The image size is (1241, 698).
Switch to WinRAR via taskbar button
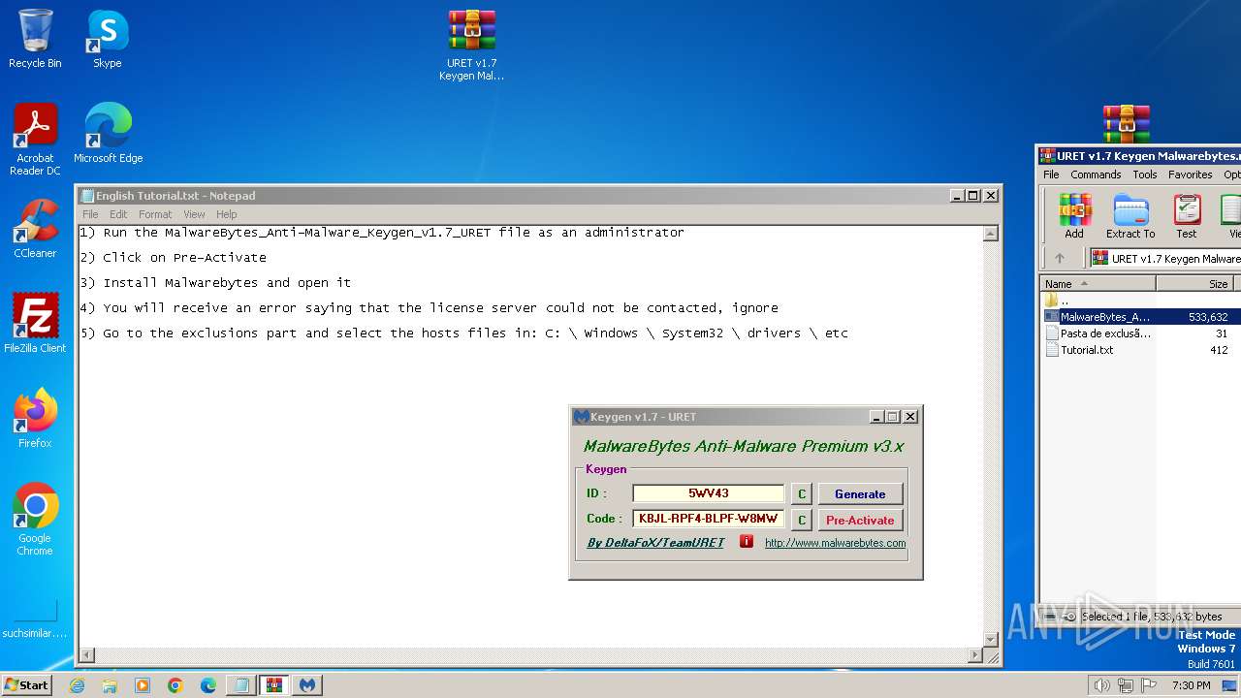click(x=274, y=685)
